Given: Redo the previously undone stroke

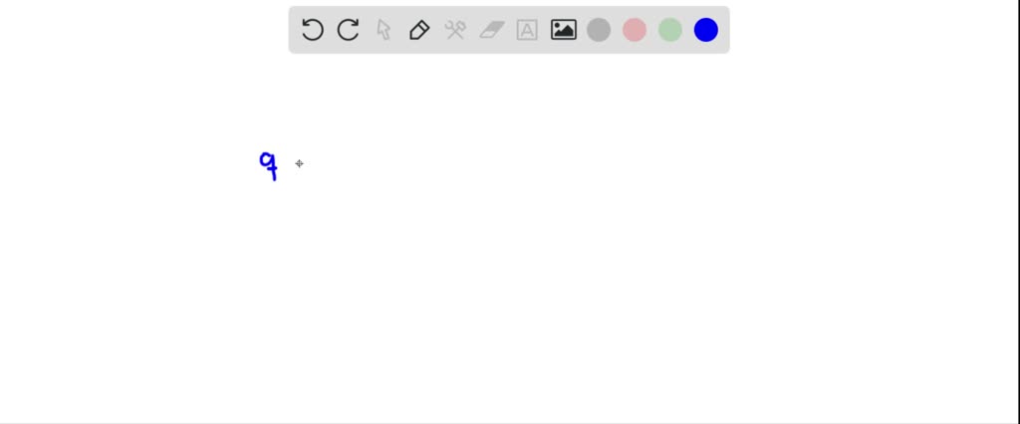Looking at the screenshot, I should [x=348, y=30].
